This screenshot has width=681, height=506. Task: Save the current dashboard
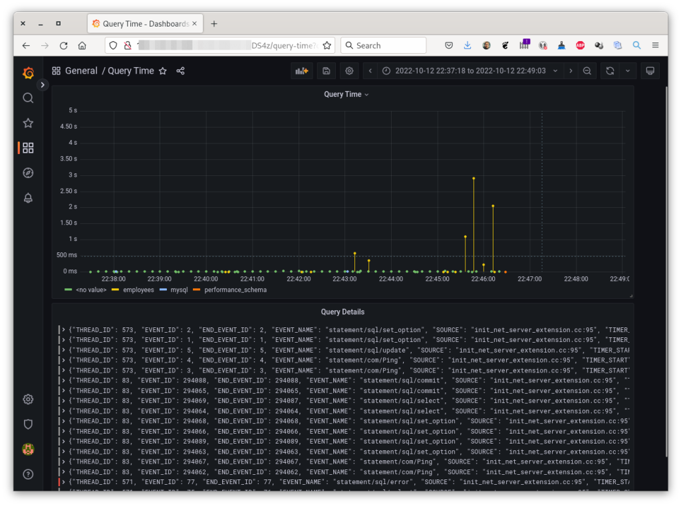click(x=327, y=70)
